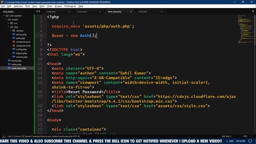This screenshot has width=256, height=144.
Task: Go to previous tab with left arrow
Action: click(x=37, y=11)
